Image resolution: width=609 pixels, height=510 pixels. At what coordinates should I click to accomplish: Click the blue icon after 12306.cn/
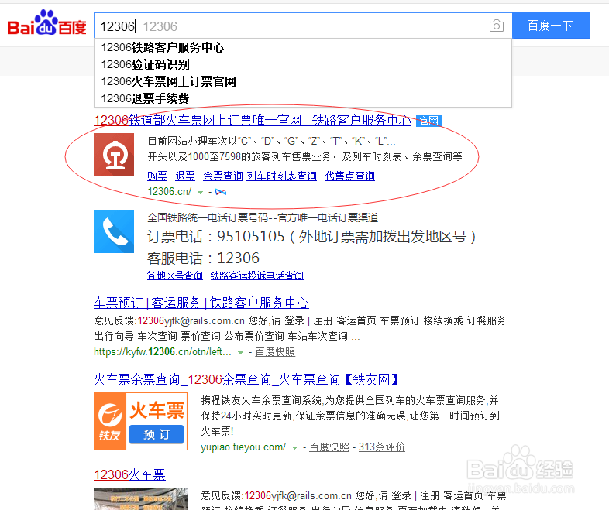coord(221,192)
